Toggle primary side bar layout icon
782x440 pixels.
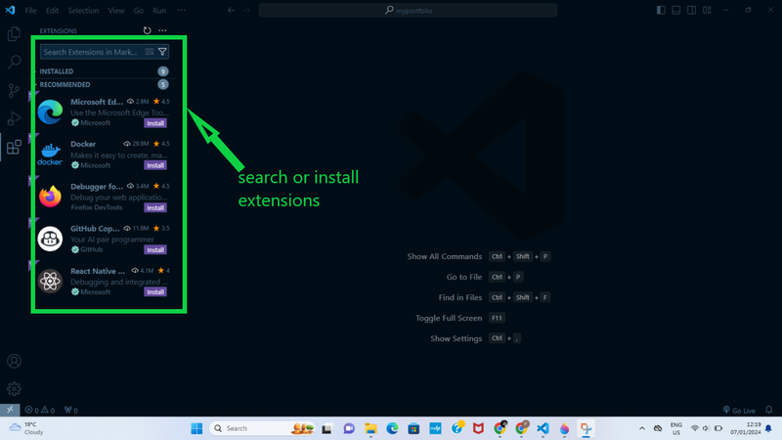point(661,10)
